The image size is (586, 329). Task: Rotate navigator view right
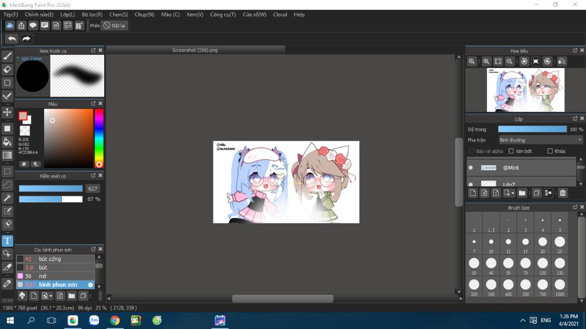pyautogui.click(x=547, y=62)
